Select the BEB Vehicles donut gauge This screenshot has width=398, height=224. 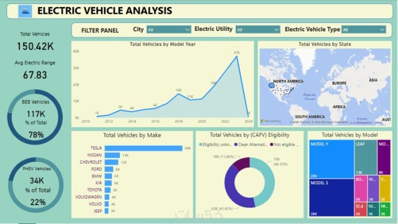35,117
